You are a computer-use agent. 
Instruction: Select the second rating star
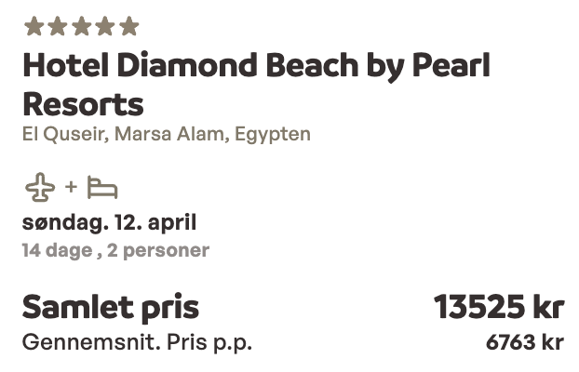[x=58, y=26]
